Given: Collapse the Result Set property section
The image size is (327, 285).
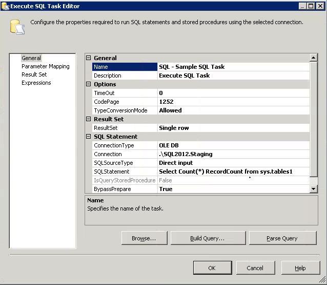Looking at the screenshot, I should pos(88,119).
